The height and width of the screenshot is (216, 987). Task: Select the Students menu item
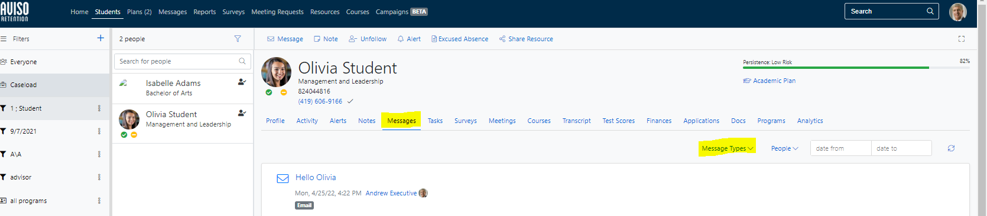coord(108,12)
